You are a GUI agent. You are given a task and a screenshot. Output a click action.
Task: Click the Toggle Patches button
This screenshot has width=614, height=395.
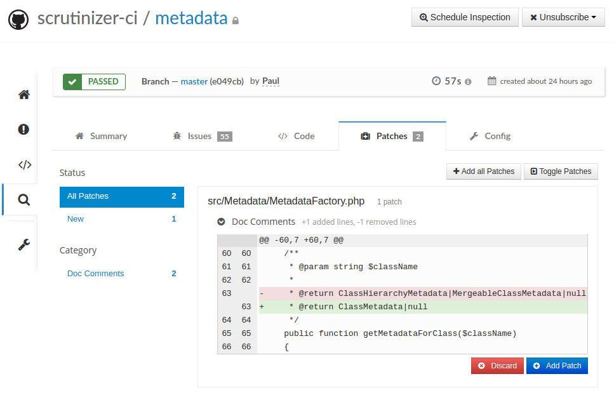pyautogui.click(x=561, y=171)
